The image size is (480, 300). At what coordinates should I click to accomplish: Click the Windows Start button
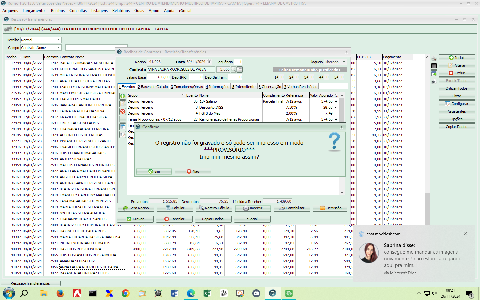(9, 293)
